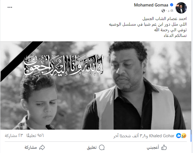Open Khaled Gohar reactions list
Image resolution: width=193 pixels, height=153 pixels.
click(162, 136)
